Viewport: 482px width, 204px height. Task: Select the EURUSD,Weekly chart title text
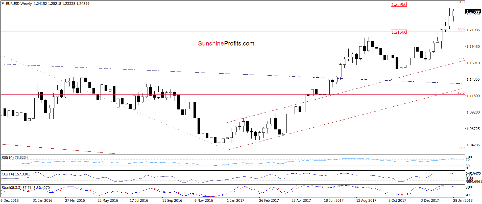pyautogui.click(x=19, y=4)
